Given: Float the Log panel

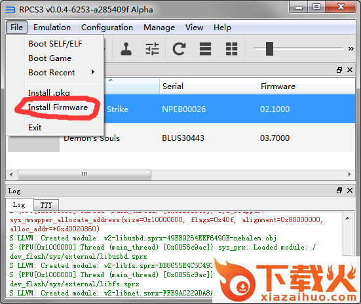Looking at the screenshot, I should pos(339,191).
